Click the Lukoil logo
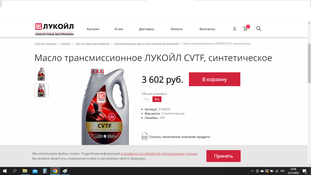 pyautogui.click(x=54, y=29)
